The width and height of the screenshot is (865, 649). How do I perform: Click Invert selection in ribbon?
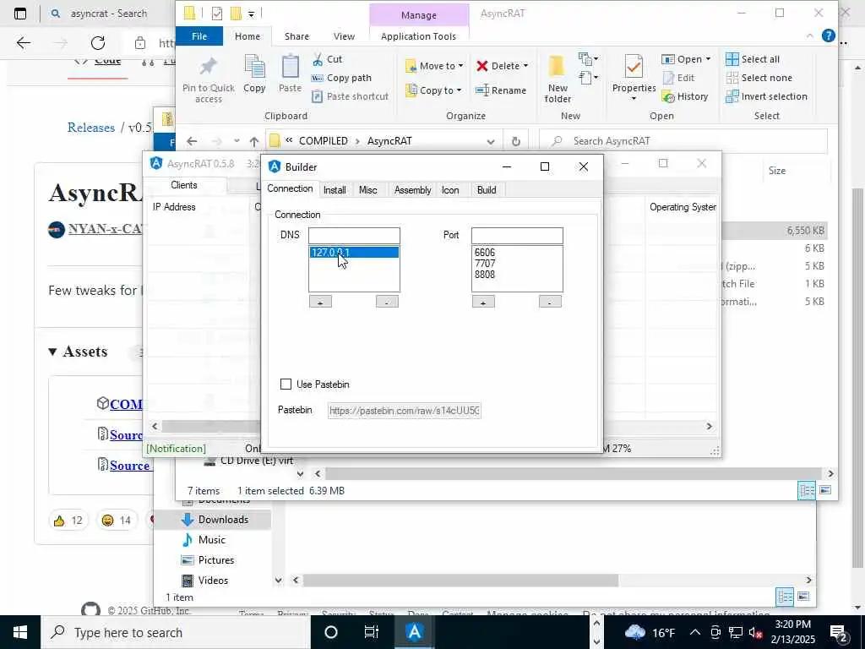click(767, 96)
